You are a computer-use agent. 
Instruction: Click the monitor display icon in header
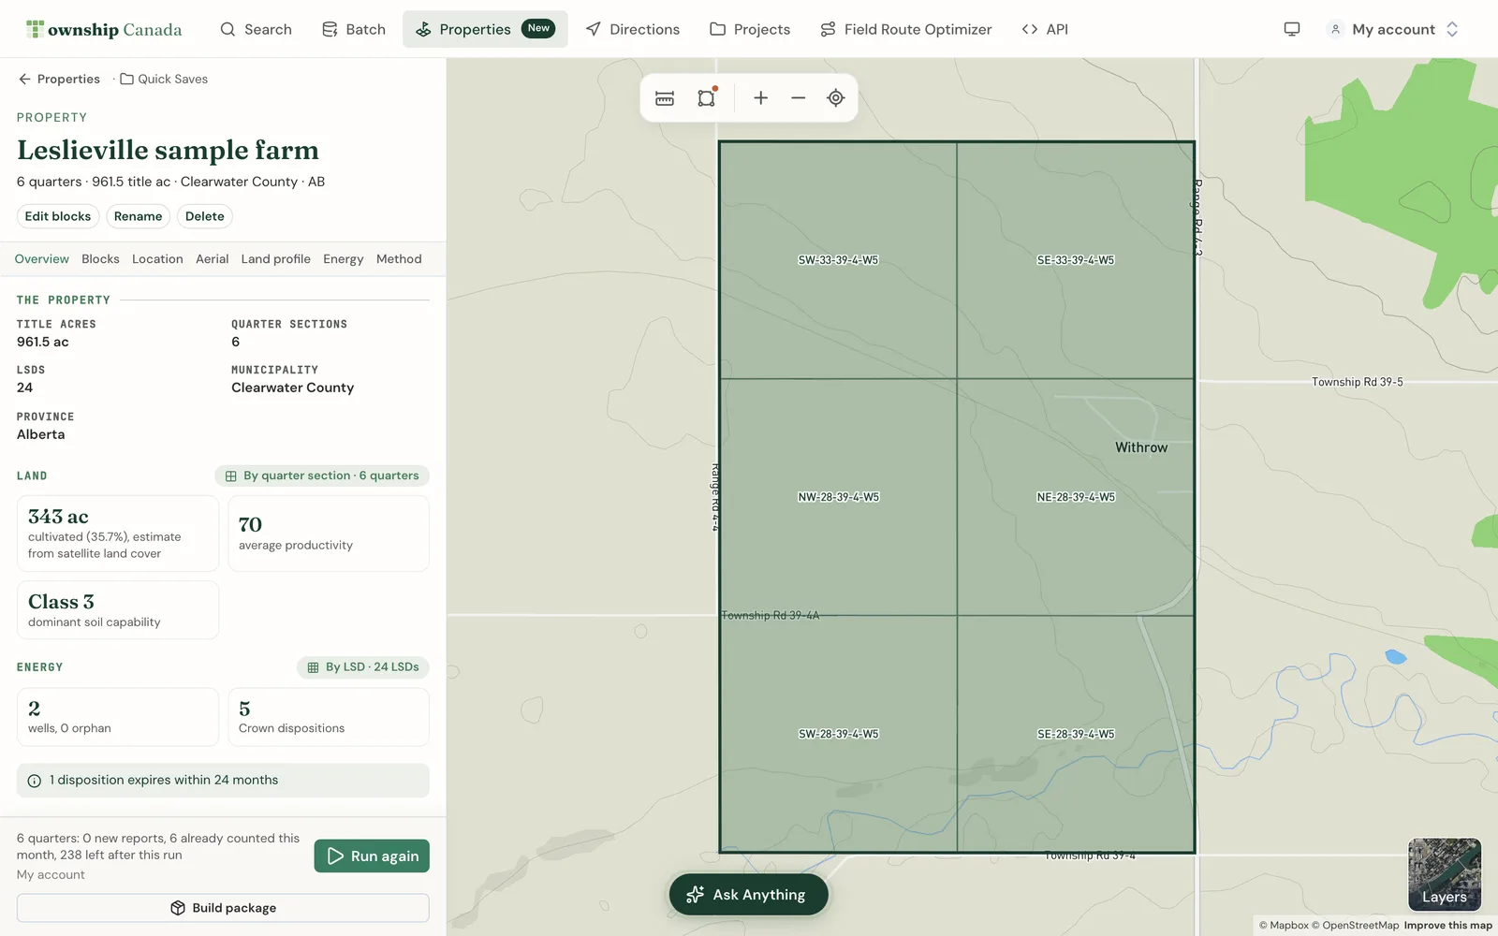click(x=1292, y=29)
